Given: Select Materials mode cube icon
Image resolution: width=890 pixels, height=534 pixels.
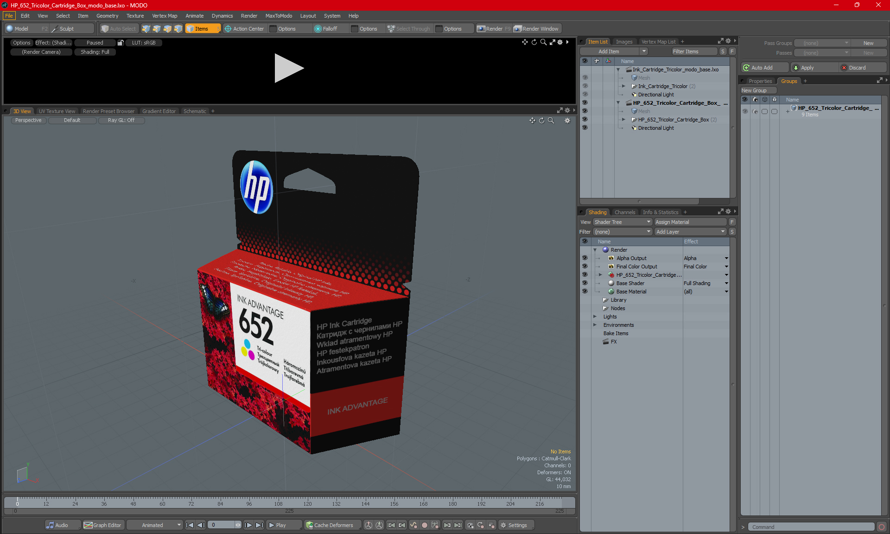Looking at the screenshot, I should coord(178,29).
